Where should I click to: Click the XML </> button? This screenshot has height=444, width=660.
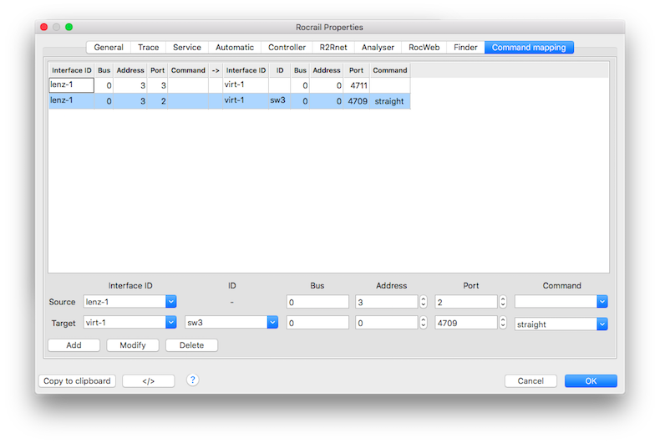(148, 381)
